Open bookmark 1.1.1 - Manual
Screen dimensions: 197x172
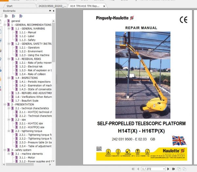pos(28,32)
